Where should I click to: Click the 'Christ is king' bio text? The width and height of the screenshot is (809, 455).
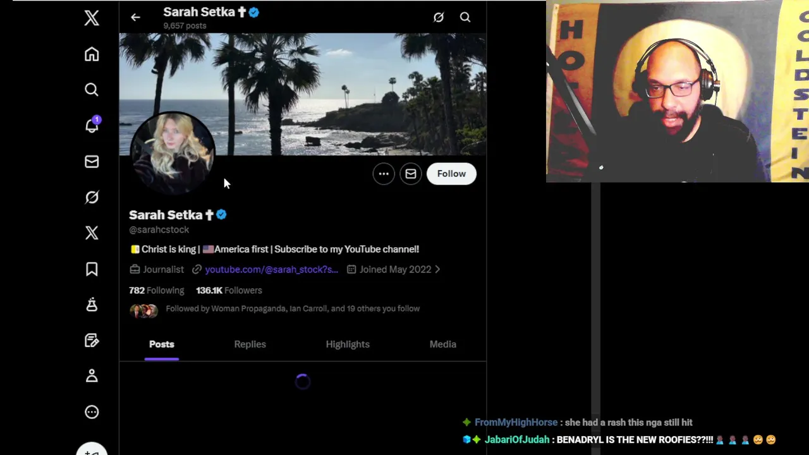[169, 249]
